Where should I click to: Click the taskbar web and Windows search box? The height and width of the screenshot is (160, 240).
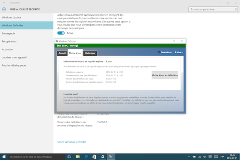36,157
